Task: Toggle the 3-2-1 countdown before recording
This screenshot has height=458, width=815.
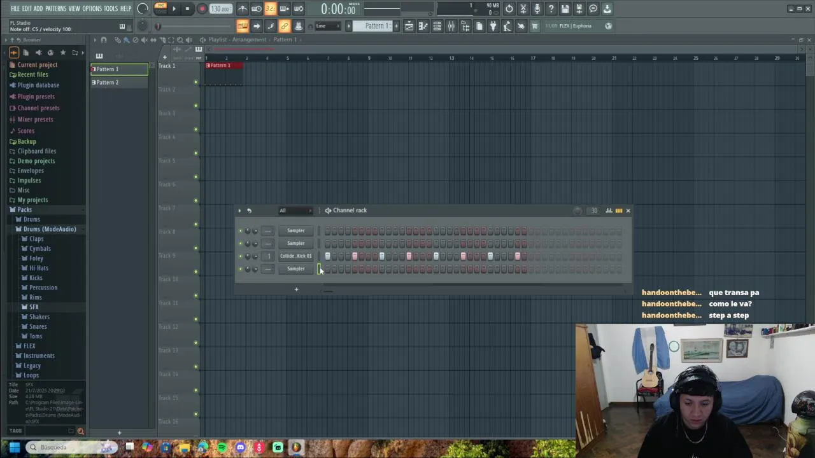Action: [x=271, y=9]
